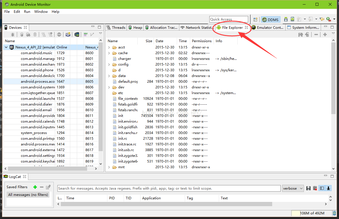Click the Remove LogCat filter minus icon
Image resolution: width=339 pixels, height=219 pixels.
coord(42,187)
